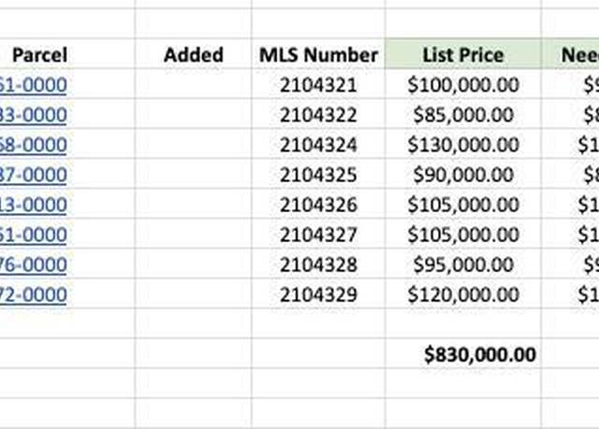Screen dimensions: 599x429
Task: Select the $95,000.00 list price cell
Action: [463, 265]
